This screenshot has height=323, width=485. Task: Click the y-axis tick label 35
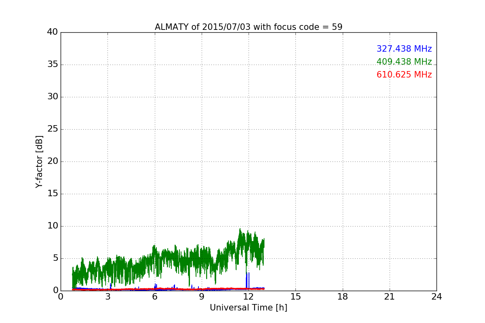pyautogui.click(x=53, y=65)
